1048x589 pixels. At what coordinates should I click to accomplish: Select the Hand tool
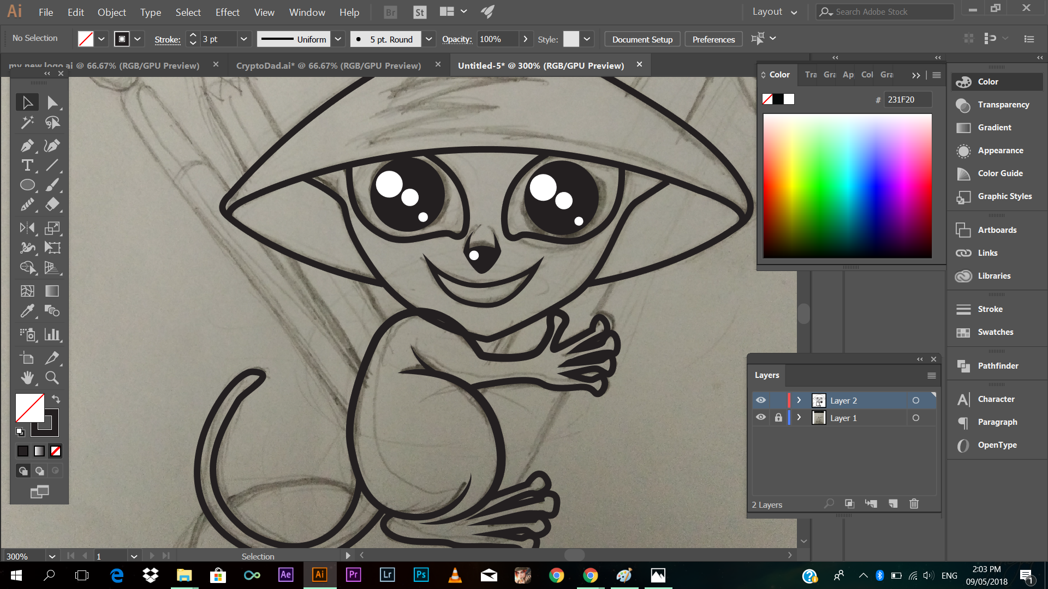(27, 377)
